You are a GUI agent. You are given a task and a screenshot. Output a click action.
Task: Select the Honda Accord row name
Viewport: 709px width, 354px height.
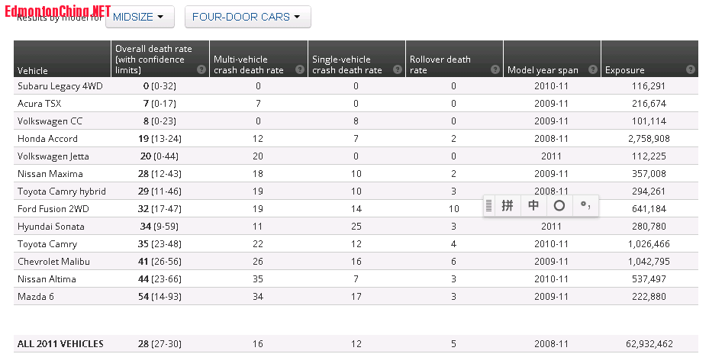click(x=47, y=139)
